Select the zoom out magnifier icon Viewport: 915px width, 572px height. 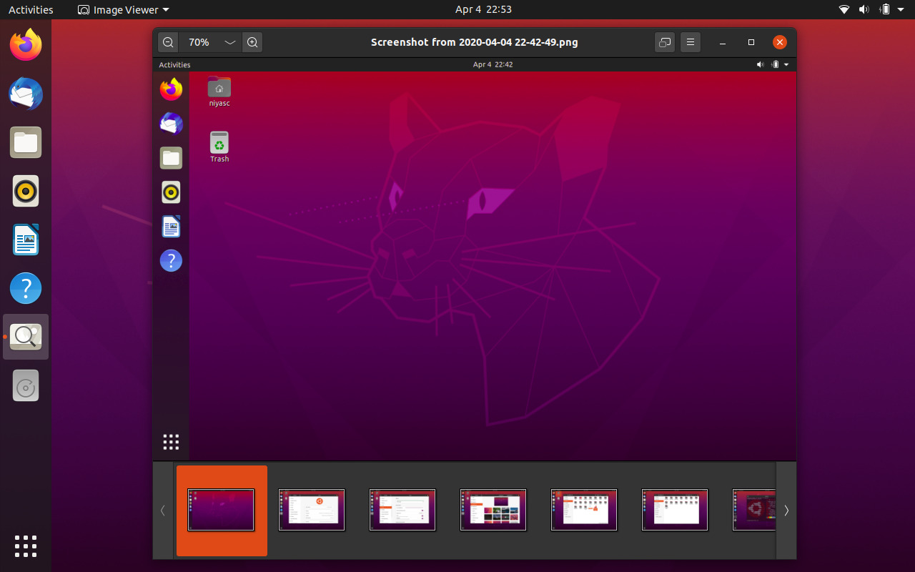point(167,41)
